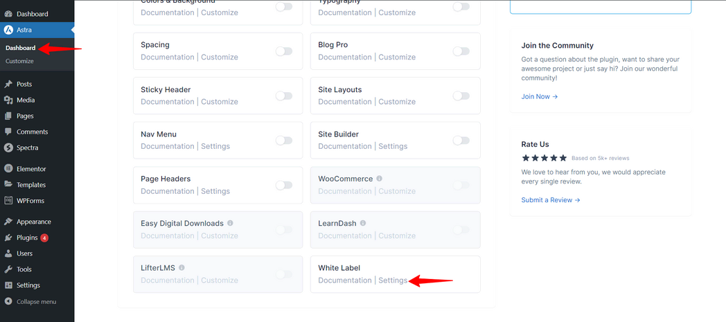The height and width of the screenshot is (322, 726).
Task: Open the Templates menu item
Action: click(31, 185)
